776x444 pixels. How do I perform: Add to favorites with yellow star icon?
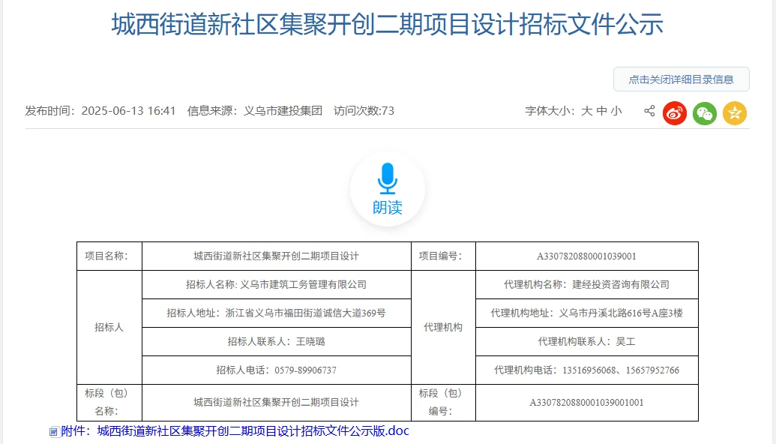coord(735,113)
